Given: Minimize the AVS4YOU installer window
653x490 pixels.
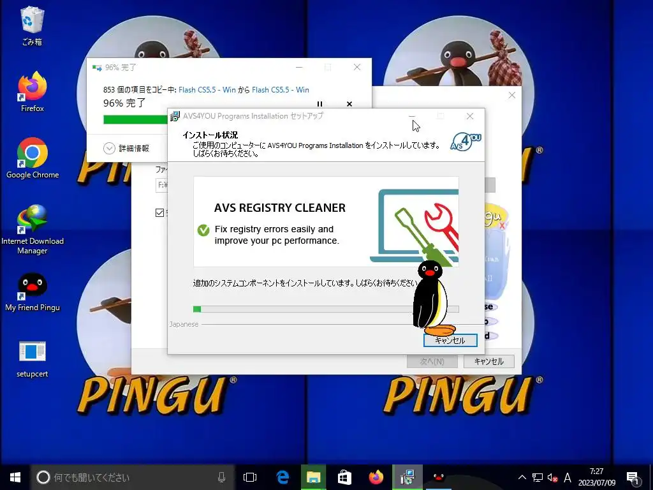Looking at the screenshot, I should click(x=411, y=116).
